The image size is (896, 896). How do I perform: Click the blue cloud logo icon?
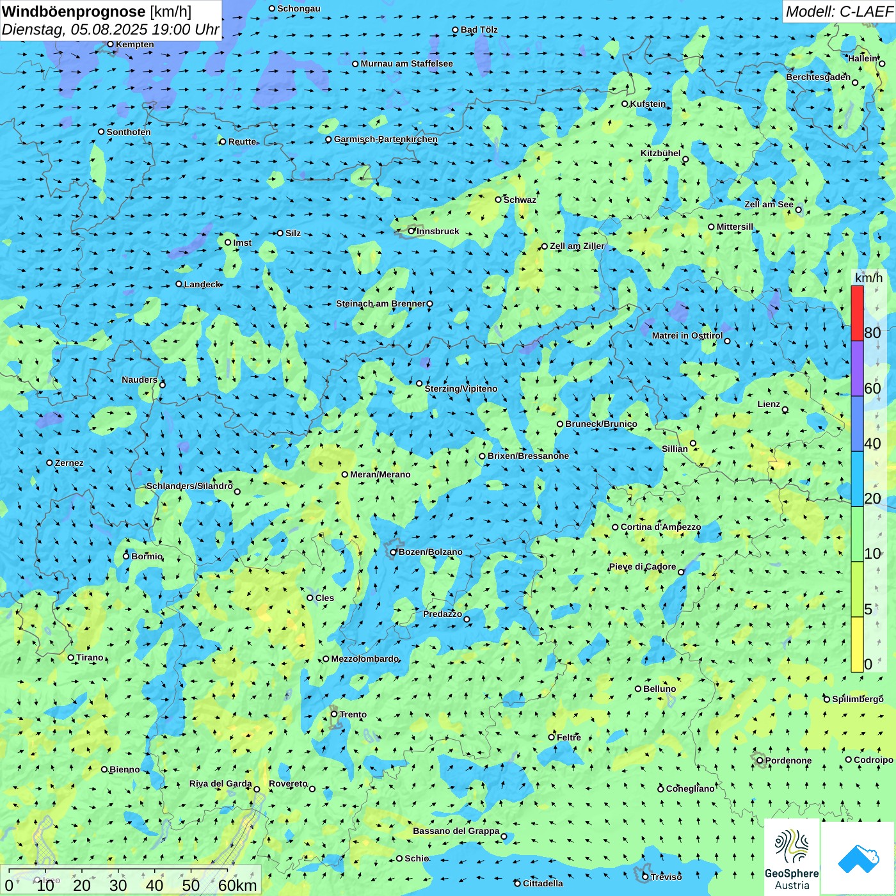point(858,858)
